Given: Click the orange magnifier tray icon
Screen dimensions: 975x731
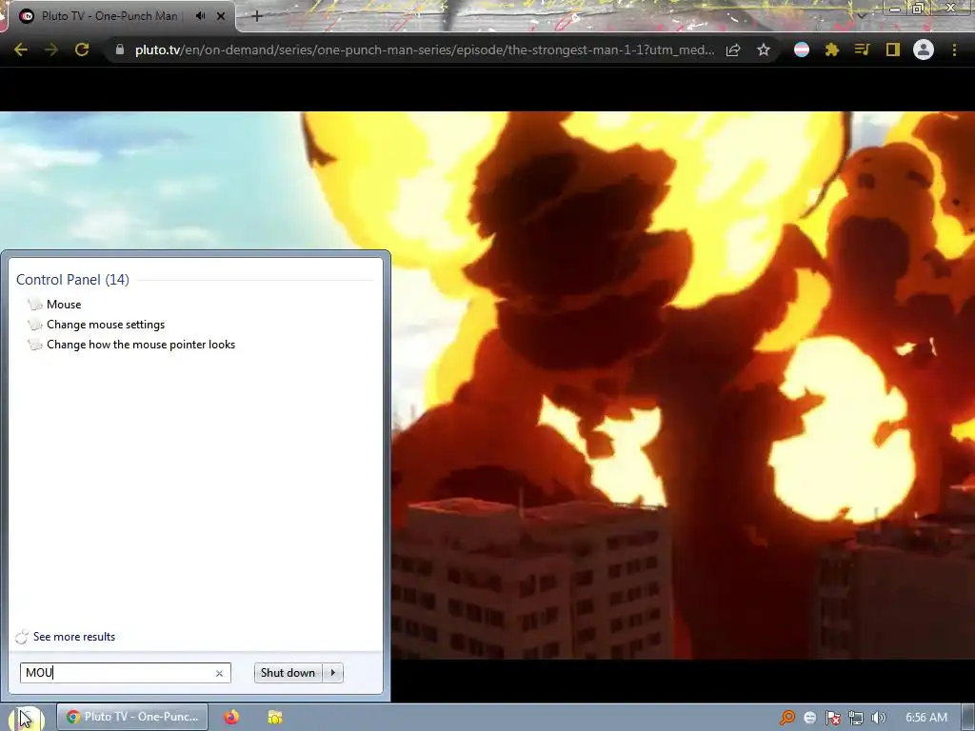Looking at the screenshot, I should click(x=786, y=718).
